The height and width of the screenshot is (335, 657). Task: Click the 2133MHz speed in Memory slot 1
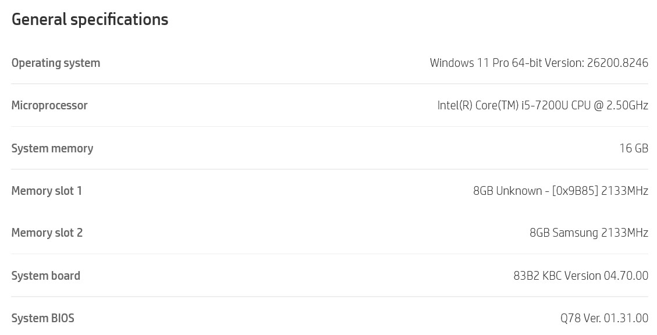tap(625, 191)
